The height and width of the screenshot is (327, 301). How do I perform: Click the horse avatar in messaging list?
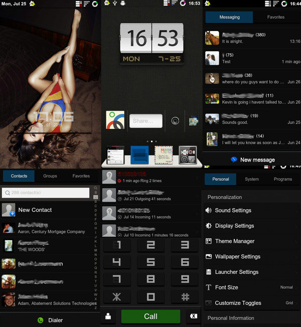(212, 38)
